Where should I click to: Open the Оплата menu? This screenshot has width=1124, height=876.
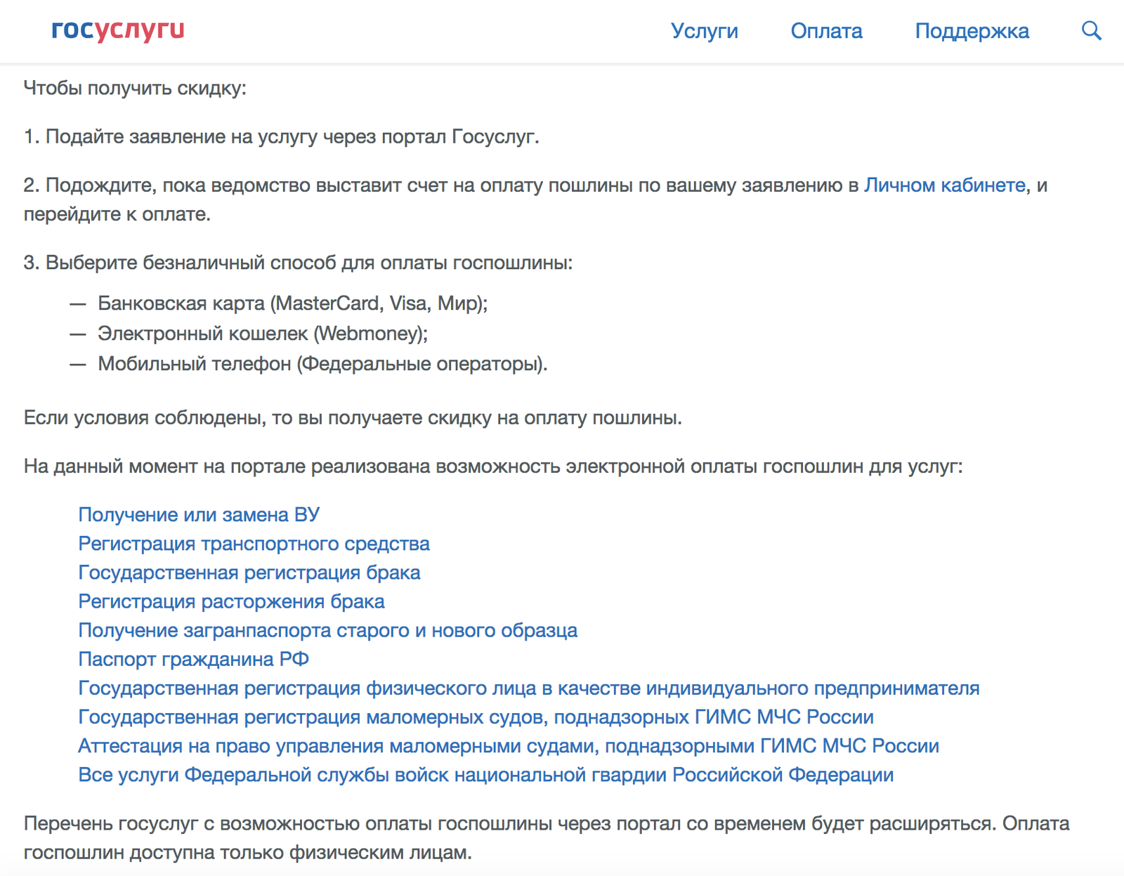826,31
